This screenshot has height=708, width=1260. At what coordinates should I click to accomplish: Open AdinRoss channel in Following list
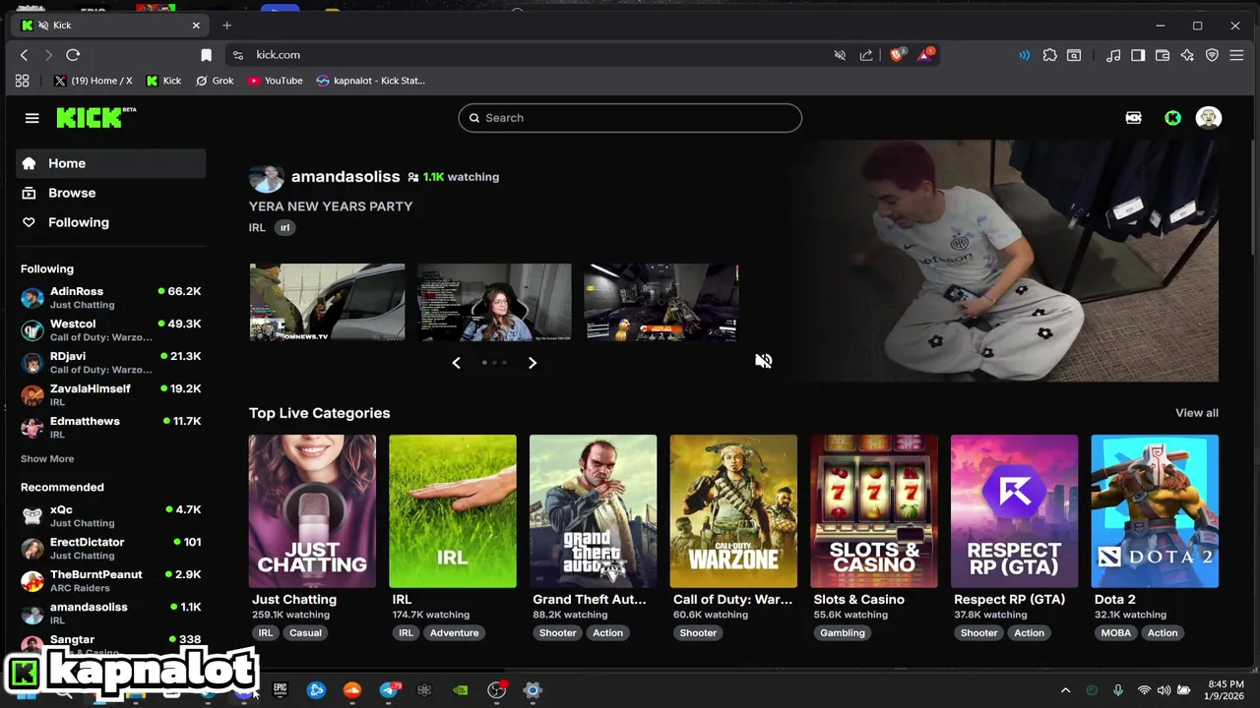(110, 298)
